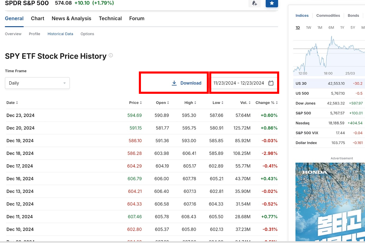Choose the 1M chart range

(320, 27)
